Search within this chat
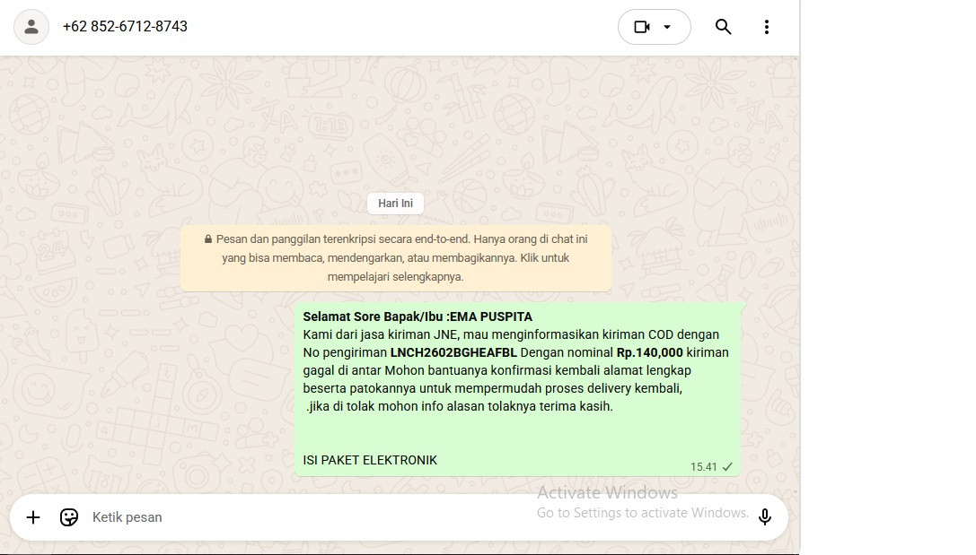Viewport: 976px width, 555px height. (x=723, y=27)
